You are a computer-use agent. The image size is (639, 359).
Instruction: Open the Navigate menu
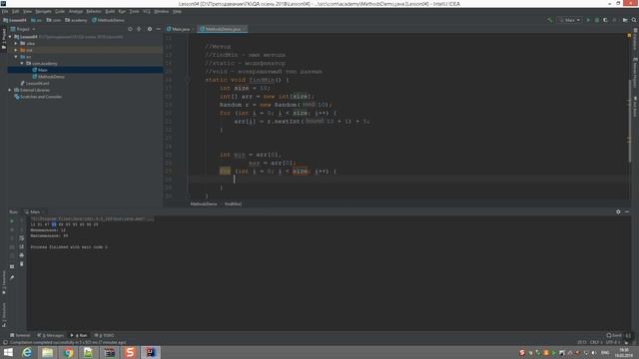43,11
